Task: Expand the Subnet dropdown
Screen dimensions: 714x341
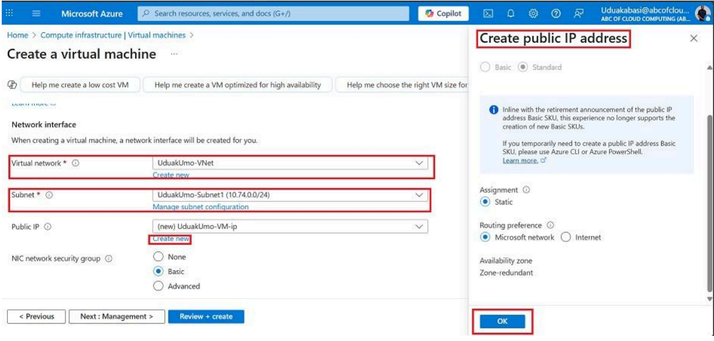Action: pyautogui.click(x=418, y=195)
